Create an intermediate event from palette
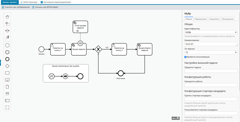 [x=7, y=52]
